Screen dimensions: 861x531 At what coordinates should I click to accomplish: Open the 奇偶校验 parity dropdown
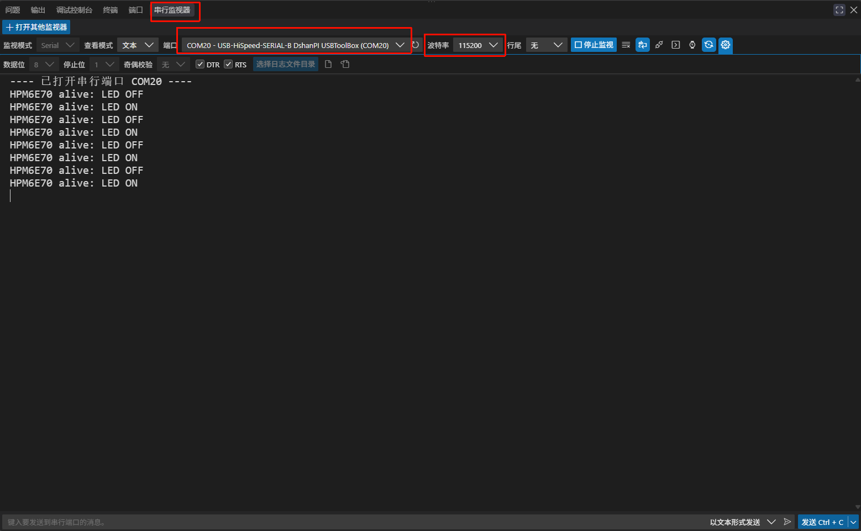[x=174, y=65]
